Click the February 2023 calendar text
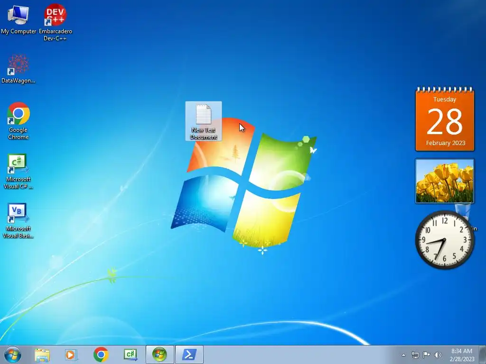This screenshot has height=364, width=486. click(445, 143)
